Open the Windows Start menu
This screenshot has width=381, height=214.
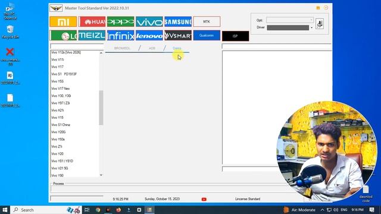point(5,210)
